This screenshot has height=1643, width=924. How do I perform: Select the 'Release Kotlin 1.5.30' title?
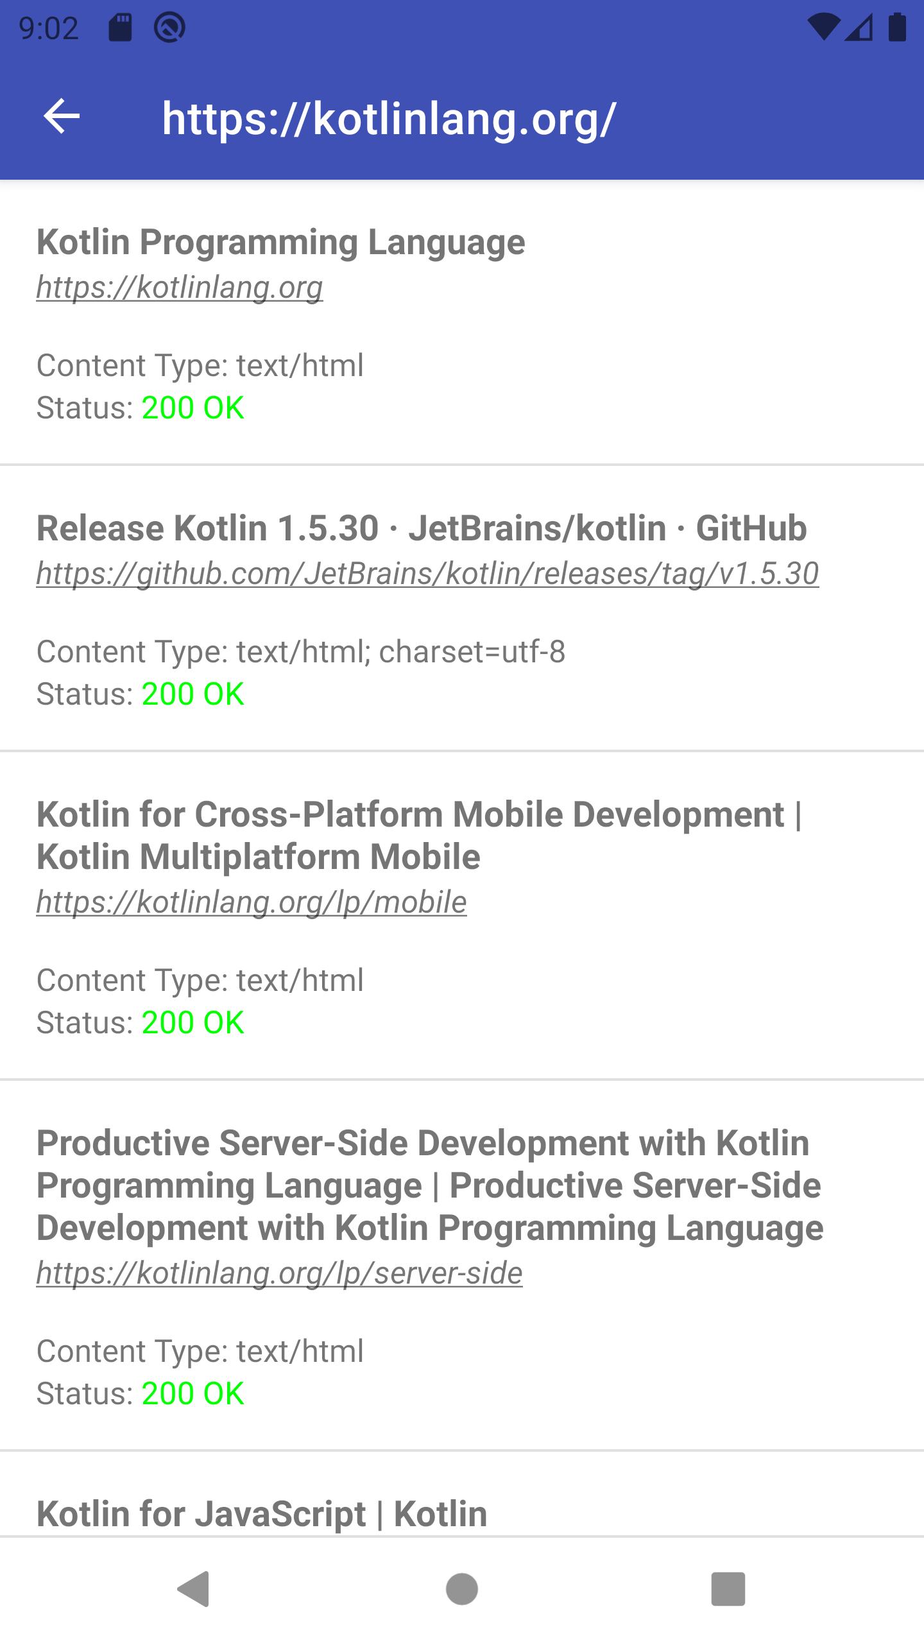pos(422,529)
